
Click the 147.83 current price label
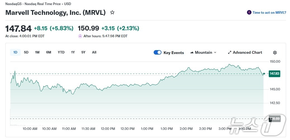pos(274,74)
